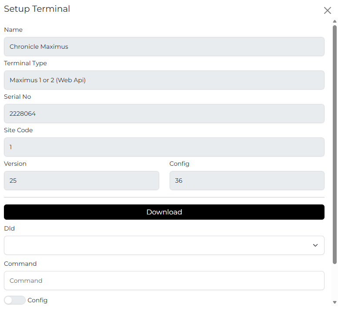Screen dimensions: 338x311
Task: Click the black Download button
Action: [164, 212]
